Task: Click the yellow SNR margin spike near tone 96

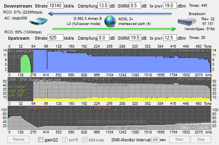Action: click(47, 94)
